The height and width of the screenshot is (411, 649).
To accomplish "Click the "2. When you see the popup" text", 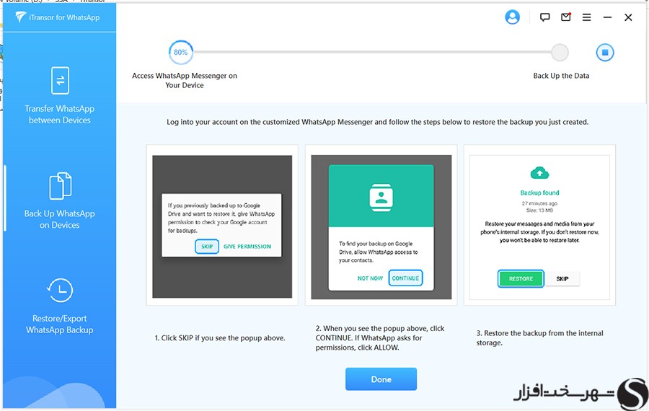I will pyautogui.click(x=380, y=337).
